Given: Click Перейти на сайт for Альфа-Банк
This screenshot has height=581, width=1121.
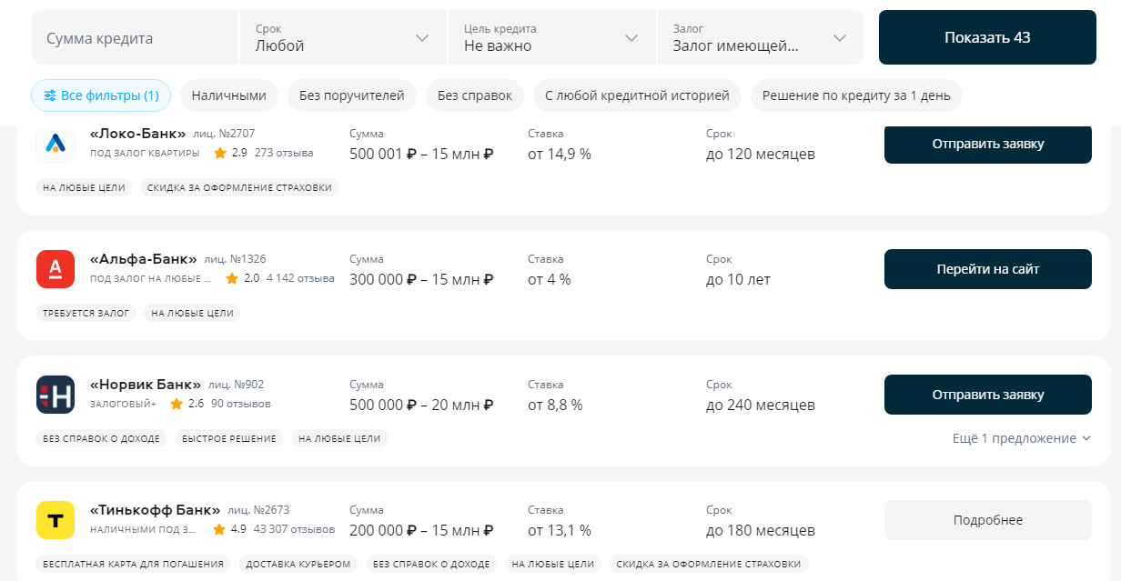Looking at the screenshot, I should 988,269.
